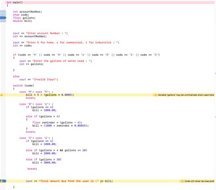Click the "else if (gallons > 4)" line
Screen dimensions: 216x190
point(43,117)
